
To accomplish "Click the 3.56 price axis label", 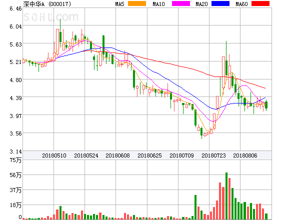I will (x=15, y=133).
